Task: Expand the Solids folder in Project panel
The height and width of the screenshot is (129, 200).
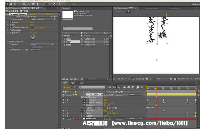Action: 63,36
